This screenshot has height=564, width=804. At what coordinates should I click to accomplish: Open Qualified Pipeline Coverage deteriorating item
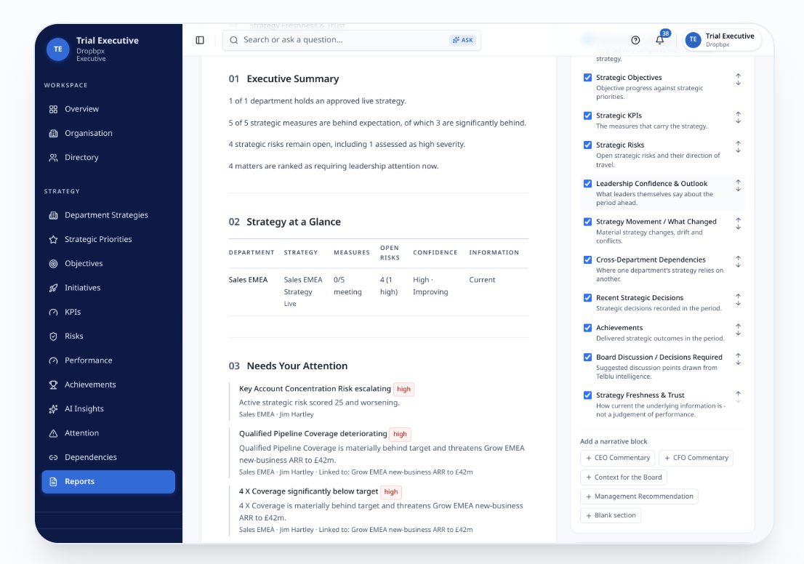313,434
